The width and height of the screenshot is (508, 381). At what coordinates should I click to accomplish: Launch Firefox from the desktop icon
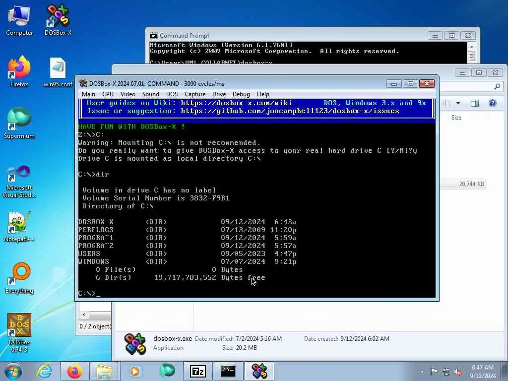click(x=19, y=71)
